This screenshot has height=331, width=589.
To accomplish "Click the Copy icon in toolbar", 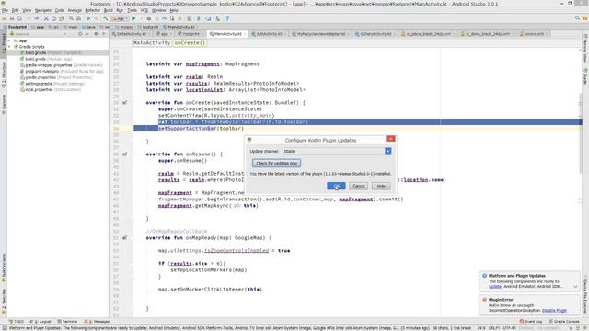I will coord(53,18).
